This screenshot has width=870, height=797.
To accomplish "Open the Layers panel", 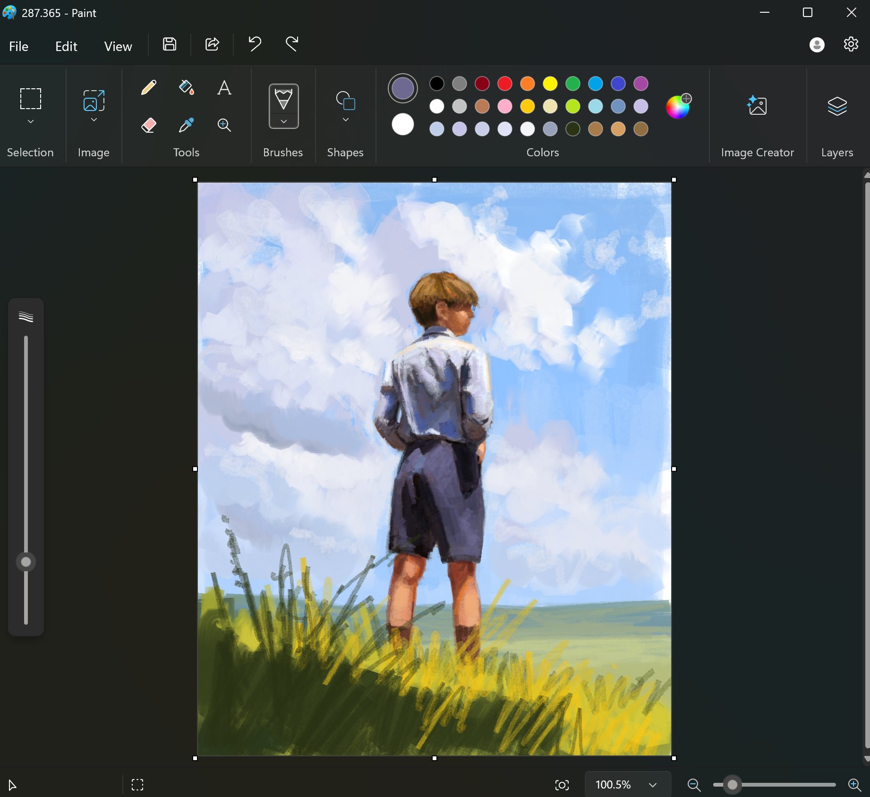I will pyautogui.click(x=837, y=106).
